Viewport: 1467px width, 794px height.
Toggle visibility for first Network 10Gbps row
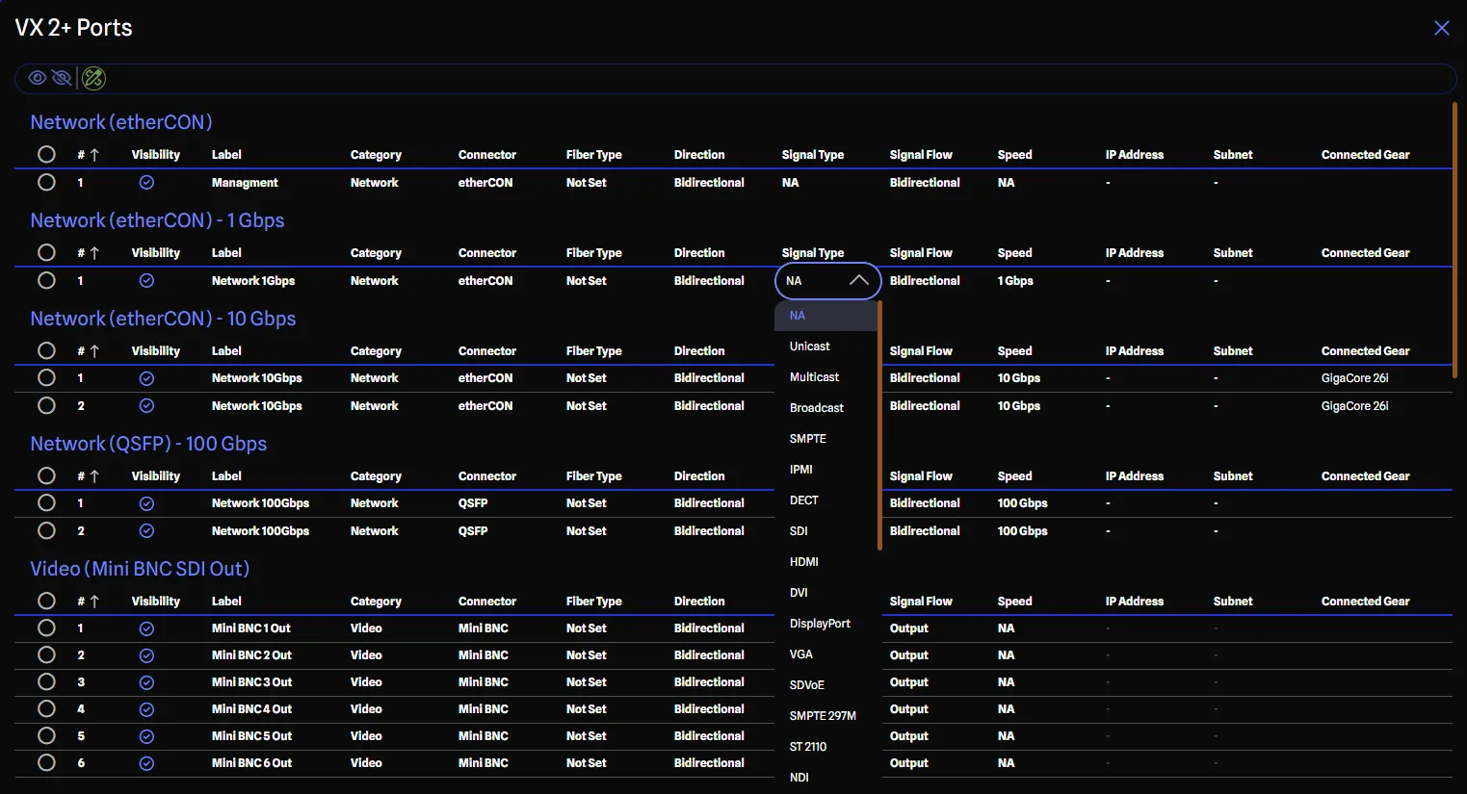(x=146, y=378)
